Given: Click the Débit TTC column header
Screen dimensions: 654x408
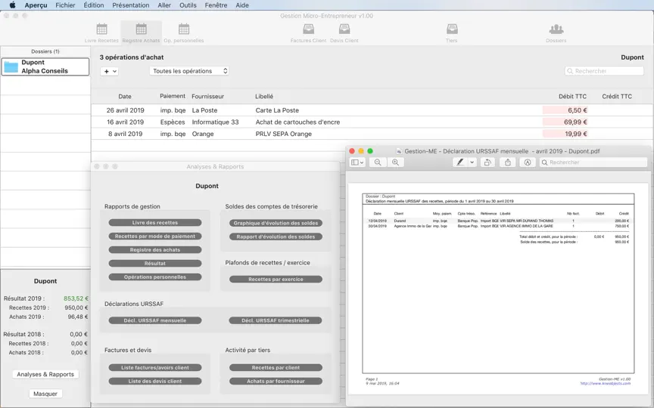Looking at the screenshot, I should [x=572, y=96].
